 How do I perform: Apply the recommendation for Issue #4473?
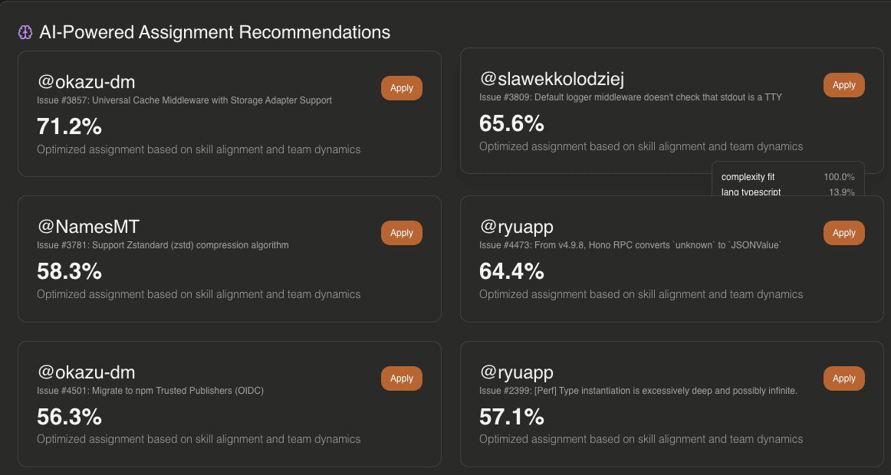(843, 233)
